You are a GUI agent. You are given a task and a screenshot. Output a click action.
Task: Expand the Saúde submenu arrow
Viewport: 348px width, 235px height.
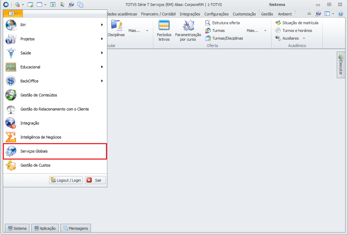(x=102, y=53)
